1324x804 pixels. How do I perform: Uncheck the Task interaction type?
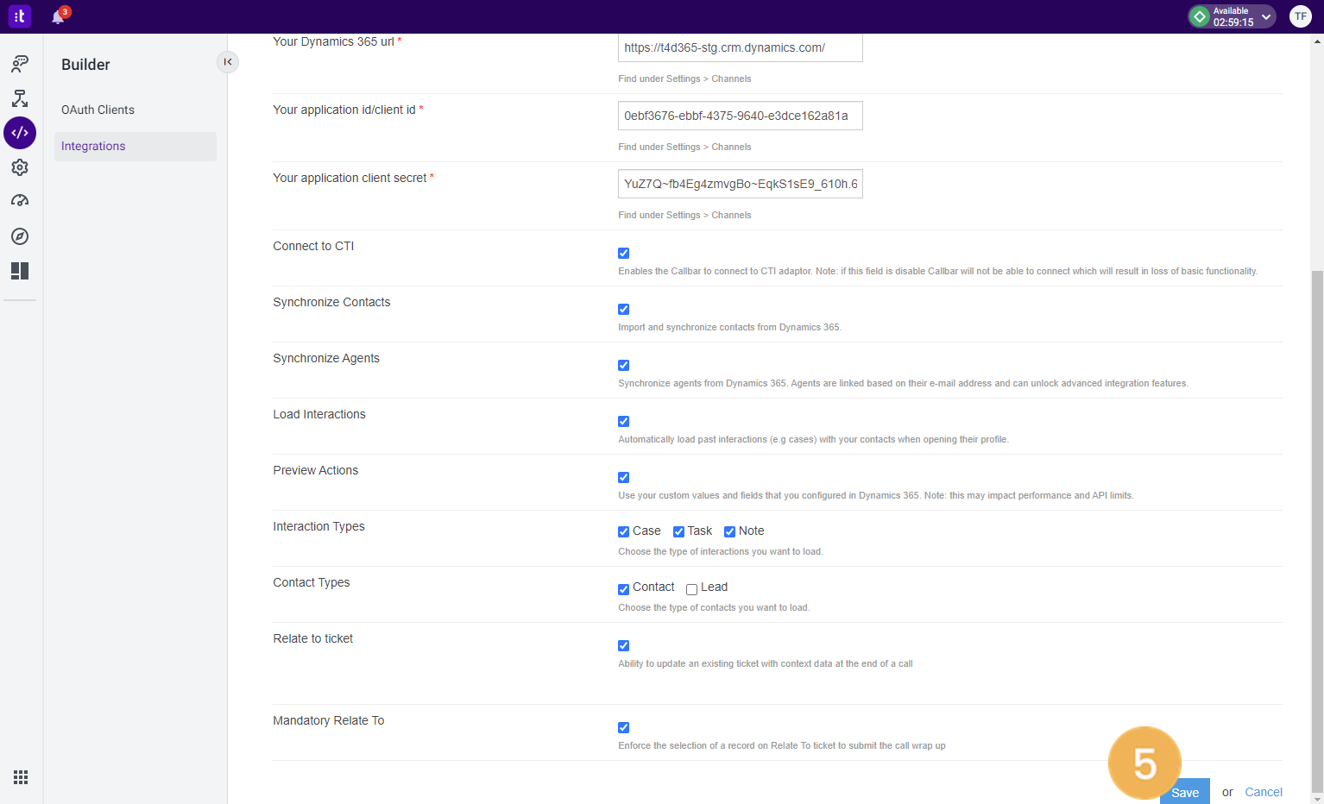[678, 531]
